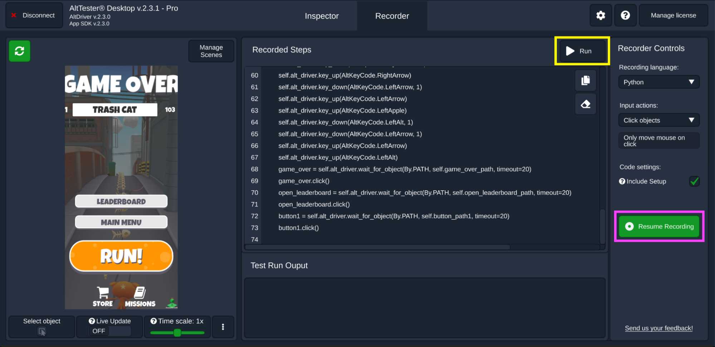Click the LEADERBOARD button in game preview
Screen dimensions: 715x347
pos(121,201)
